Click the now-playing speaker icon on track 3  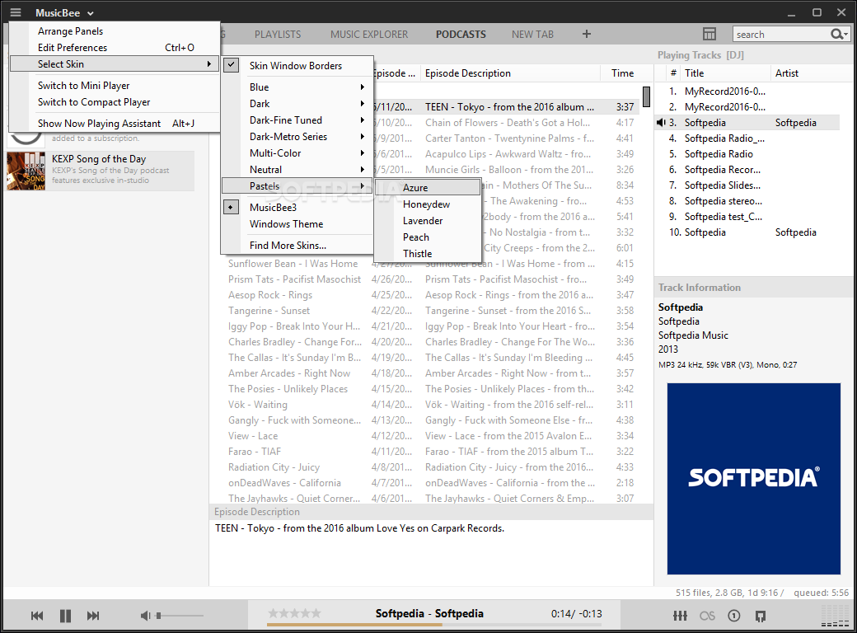click(x=661, y=123)
